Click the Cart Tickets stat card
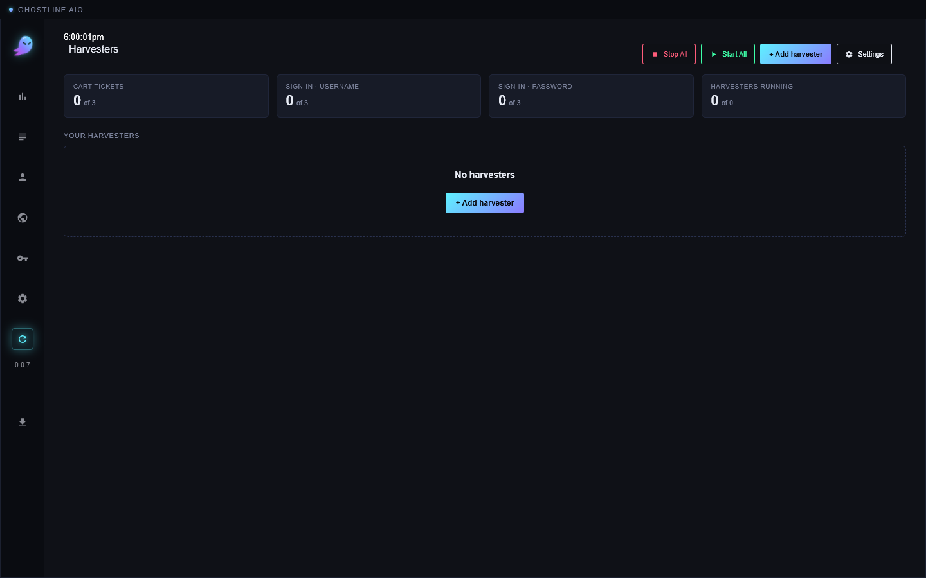 [166, 96]
